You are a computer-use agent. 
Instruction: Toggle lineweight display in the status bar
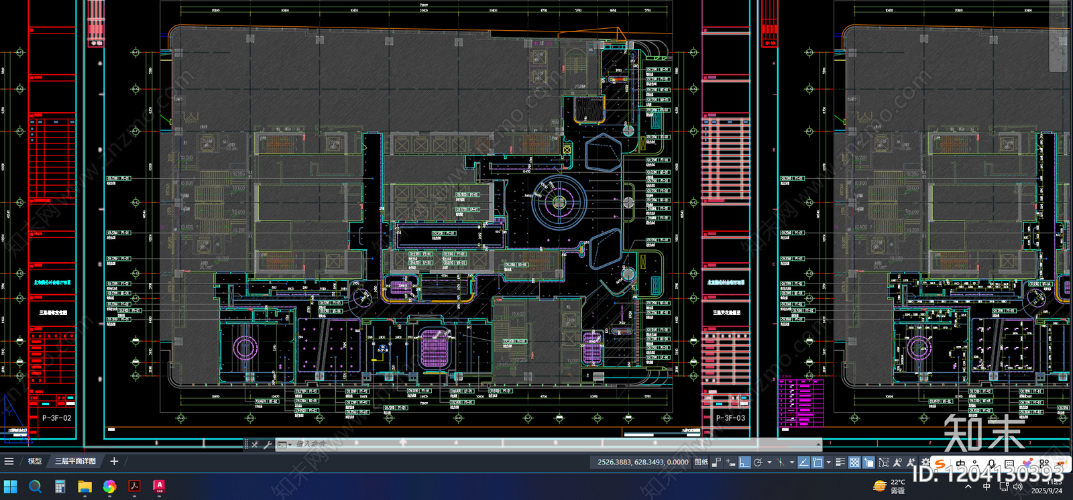(x=840, y=462)
